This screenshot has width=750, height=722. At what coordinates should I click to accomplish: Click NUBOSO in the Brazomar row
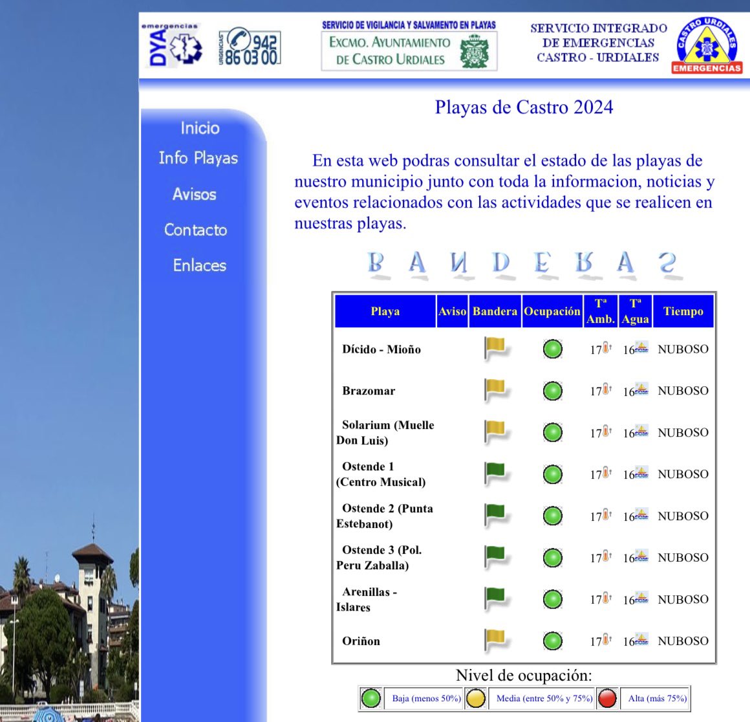683,391
